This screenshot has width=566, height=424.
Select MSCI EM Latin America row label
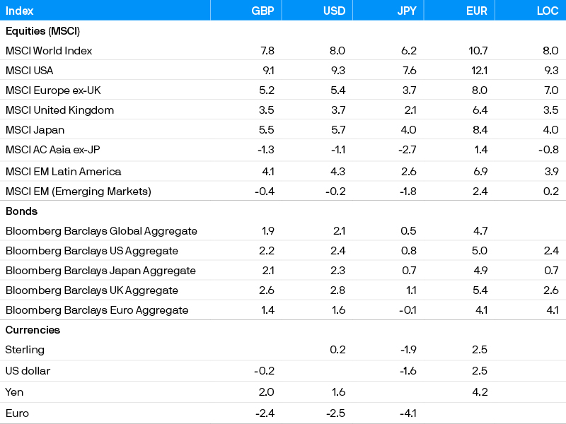[x=63, y=172]
